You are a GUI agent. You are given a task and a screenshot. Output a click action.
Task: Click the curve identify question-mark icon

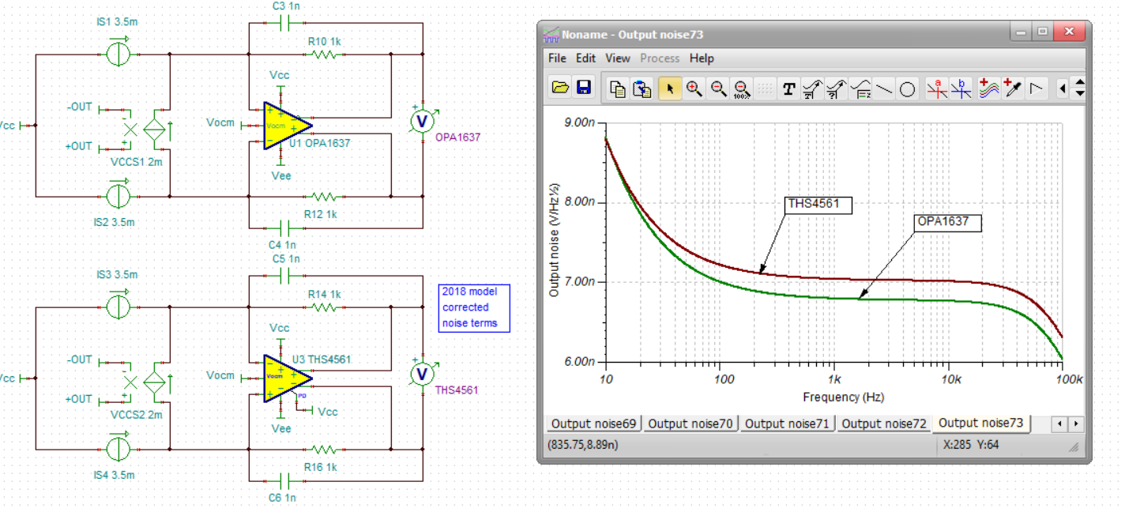pos(836,88)
